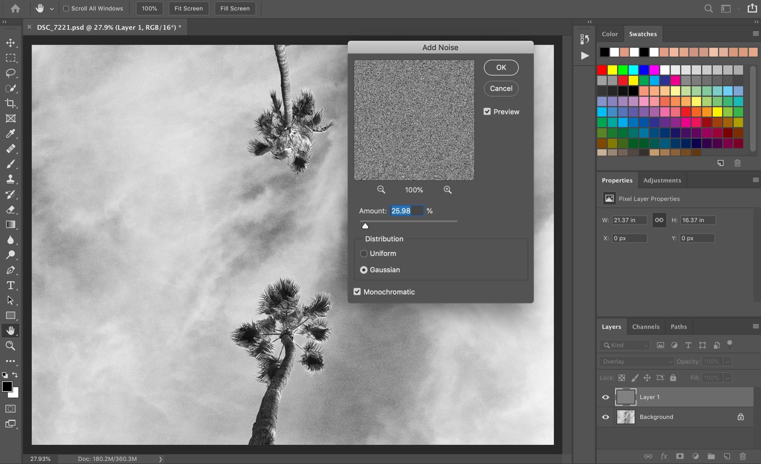Expand the Hand tool options chevron

click(52, 8)
